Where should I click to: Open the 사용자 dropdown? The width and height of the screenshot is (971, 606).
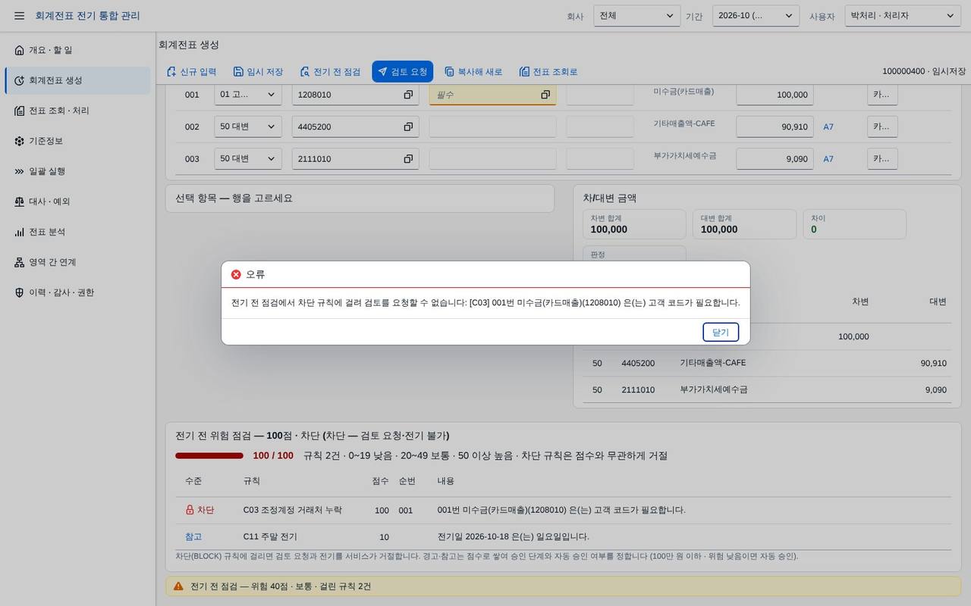pyautogui.click(x=903, y=16)
